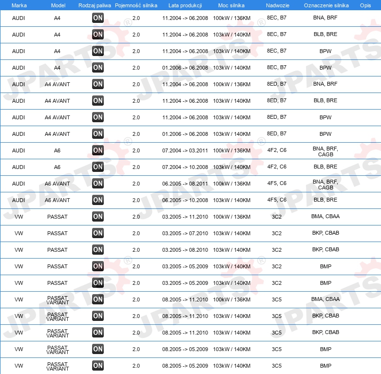Image resolution: width=381 pixels, height=374 pixels.
Task: Click the Moc silnika column header
Action: pyautogui.click(x=231, y=5)
